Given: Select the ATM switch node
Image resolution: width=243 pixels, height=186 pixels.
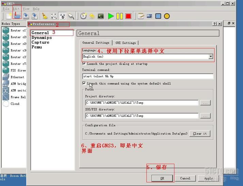Looking at the screenshot, I should click(14, 90).
